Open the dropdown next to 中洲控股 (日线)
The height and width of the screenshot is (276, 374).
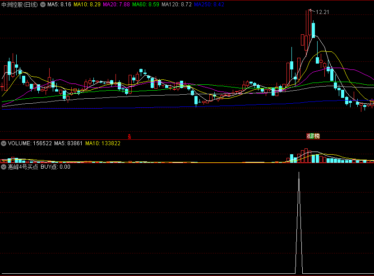pos(43,5)
